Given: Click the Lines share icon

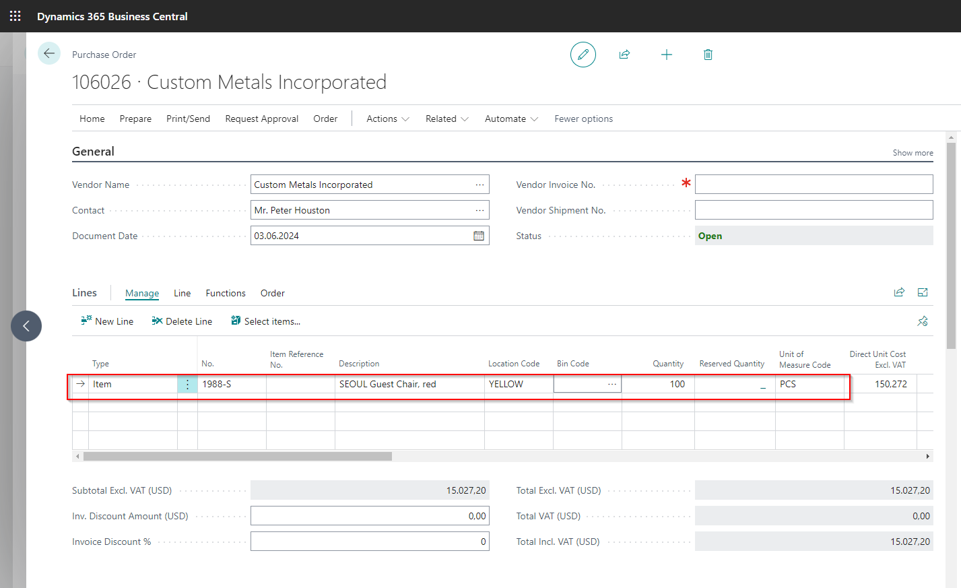Looking at the screenshot, I should [x=899, y=292].
